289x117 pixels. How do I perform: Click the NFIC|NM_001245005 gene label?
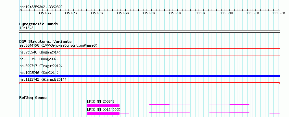tap(104, 110)
